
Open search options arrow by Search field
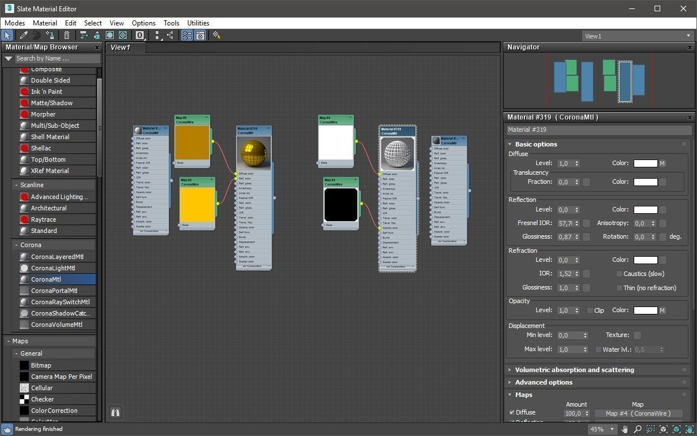[8, 58]
